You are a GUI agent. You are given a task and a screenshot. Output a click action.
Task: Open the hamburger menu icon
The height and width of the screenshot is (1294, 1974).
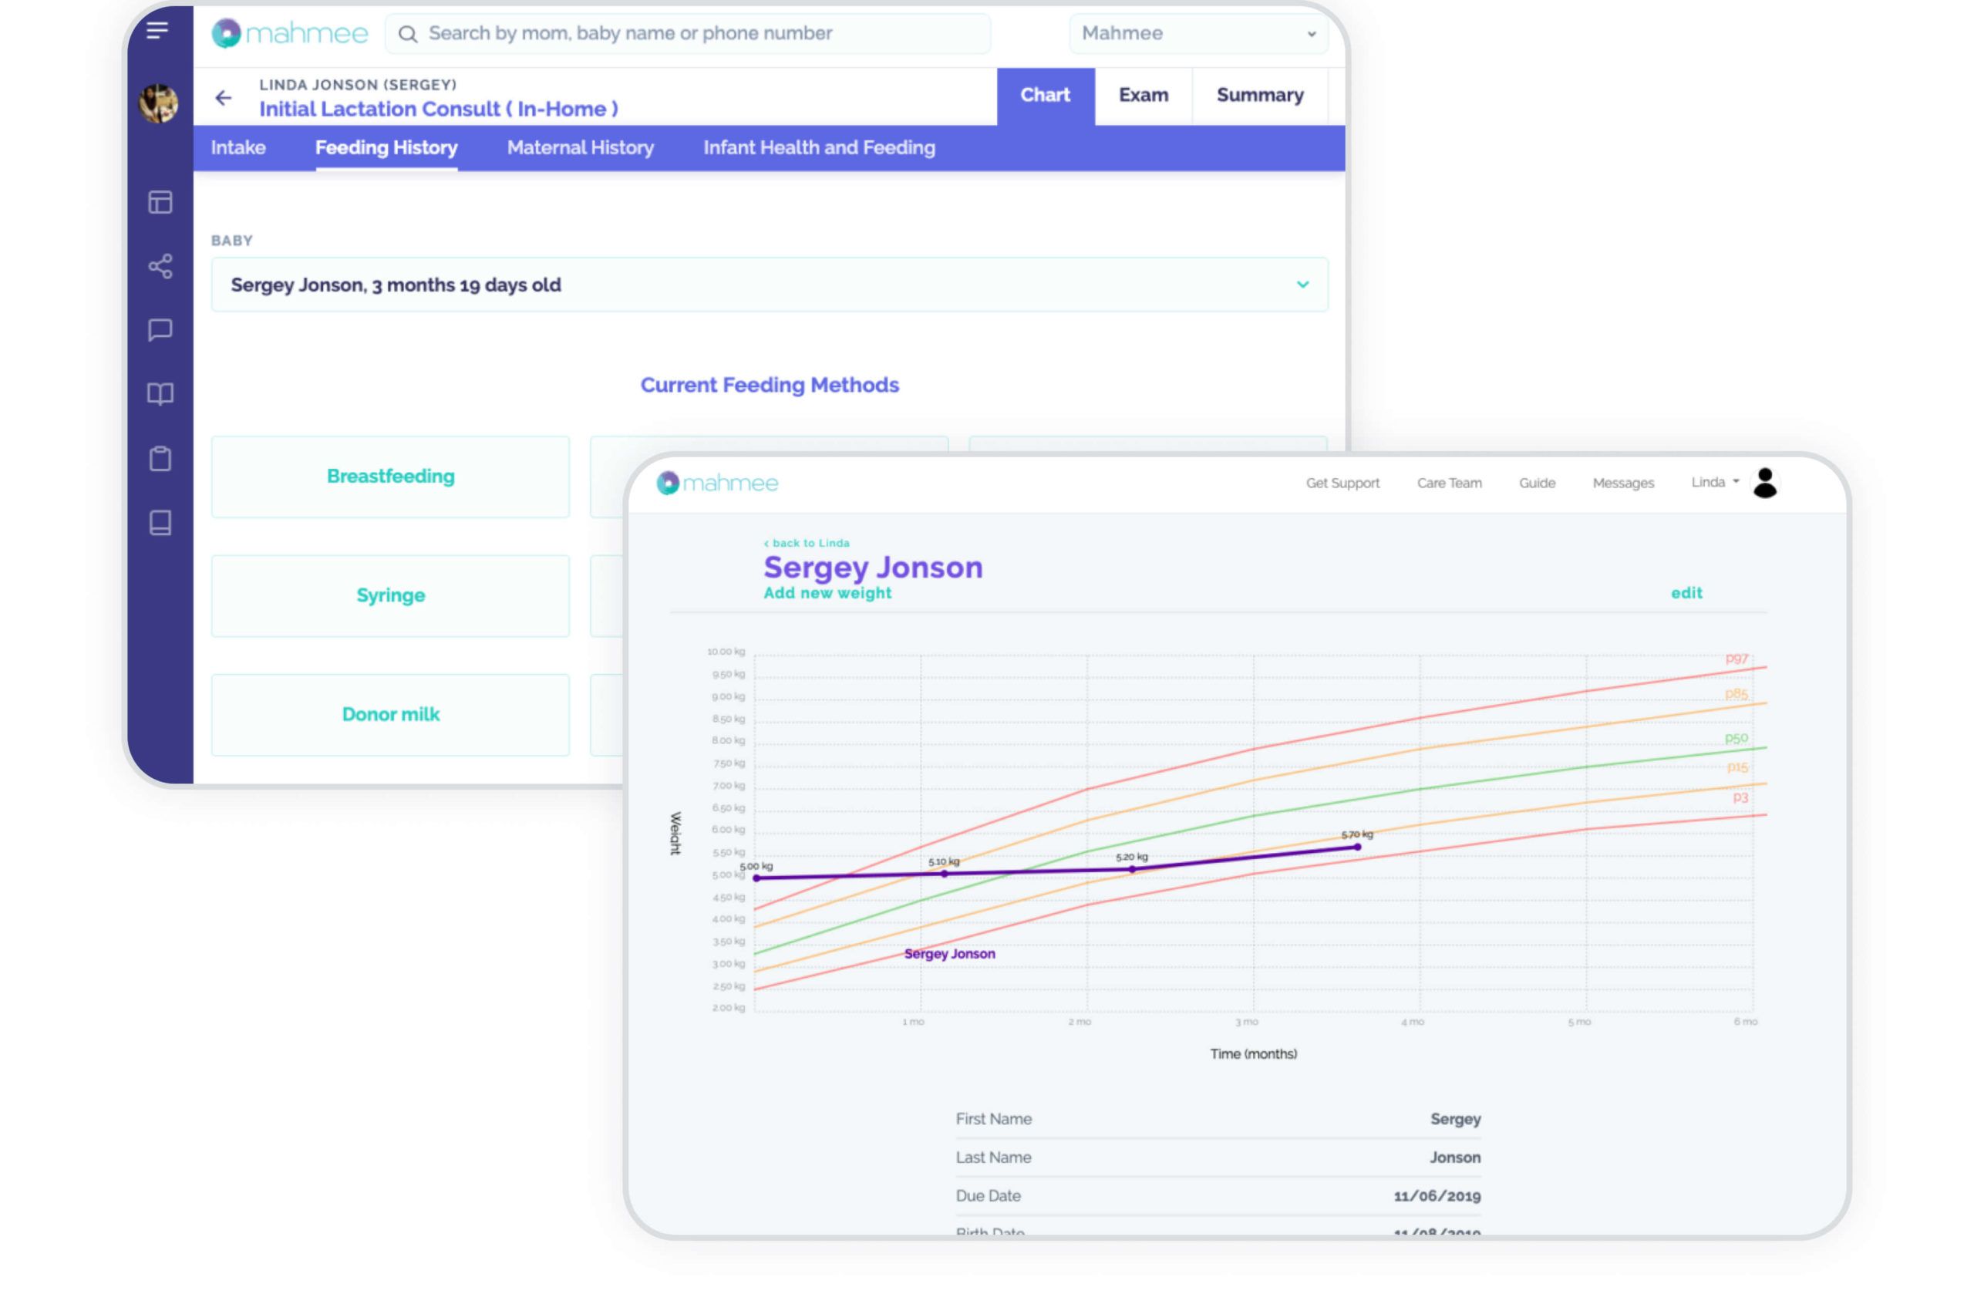coord(157,31)
